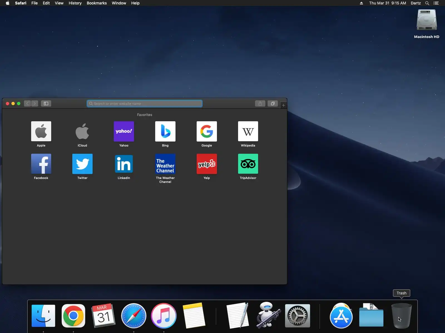Open the Yahoo favorite
445x333 pixels.
click(124, 131)
